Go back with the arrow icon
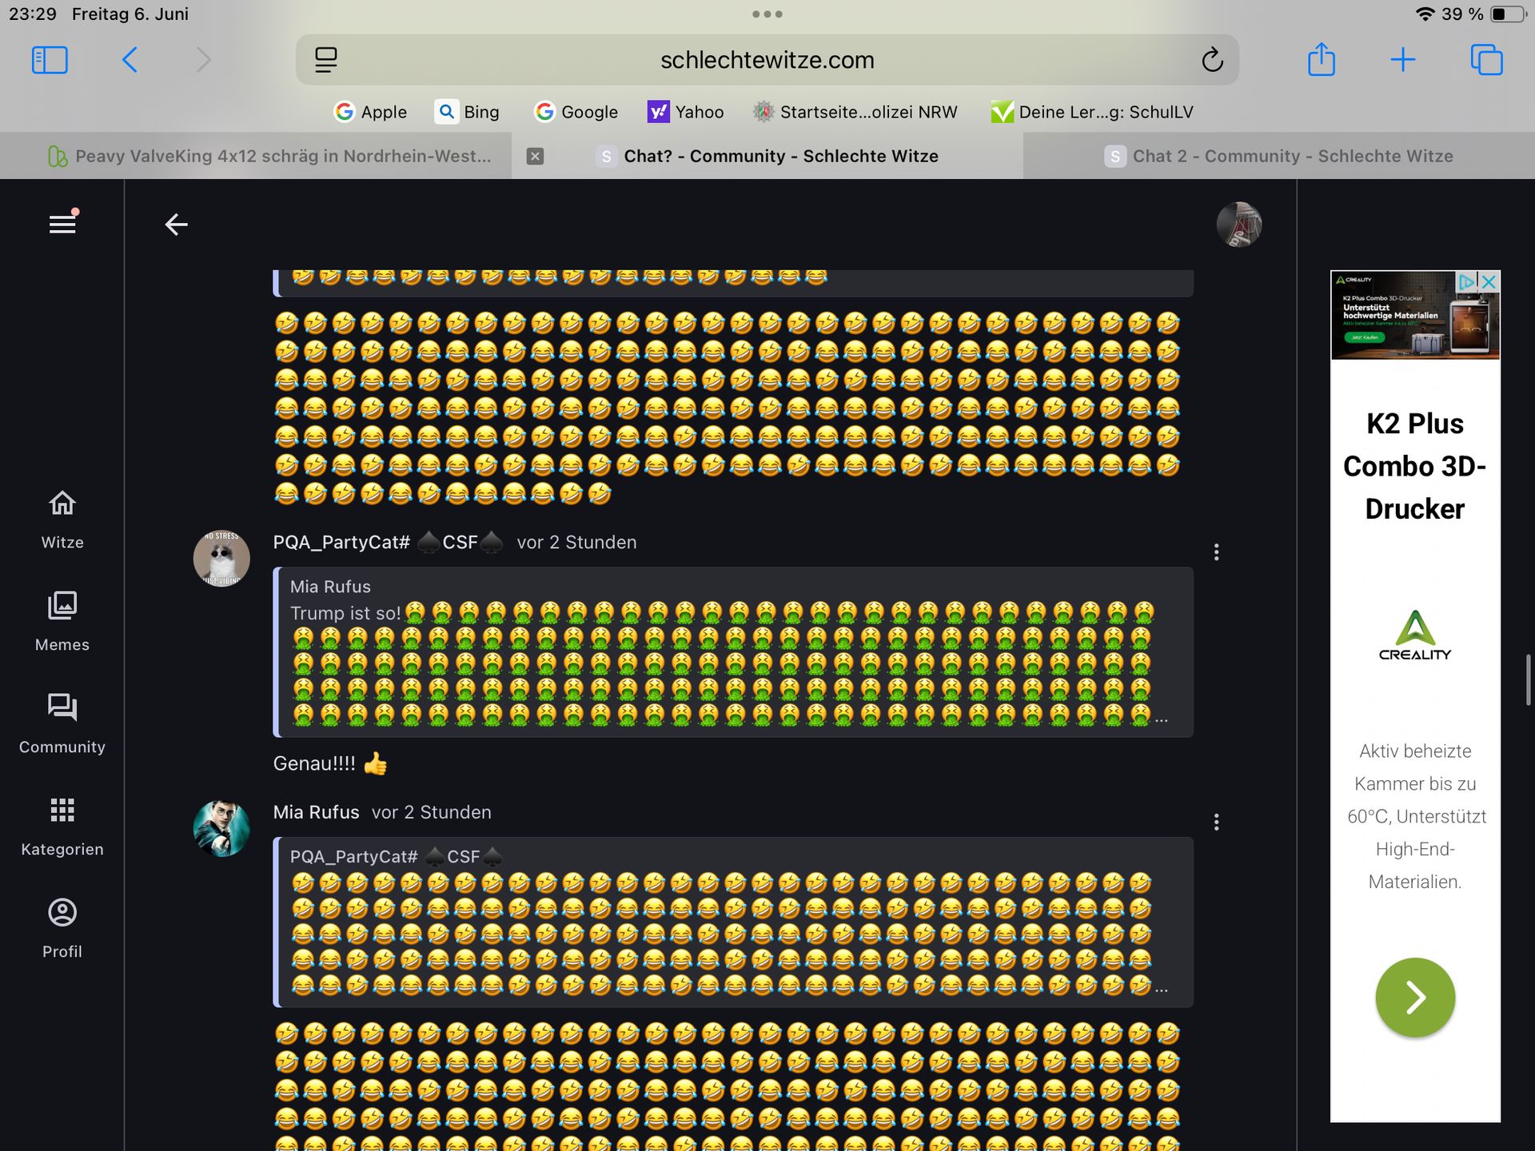This screenshot has width=1535, height=1151. pos(176,225)
